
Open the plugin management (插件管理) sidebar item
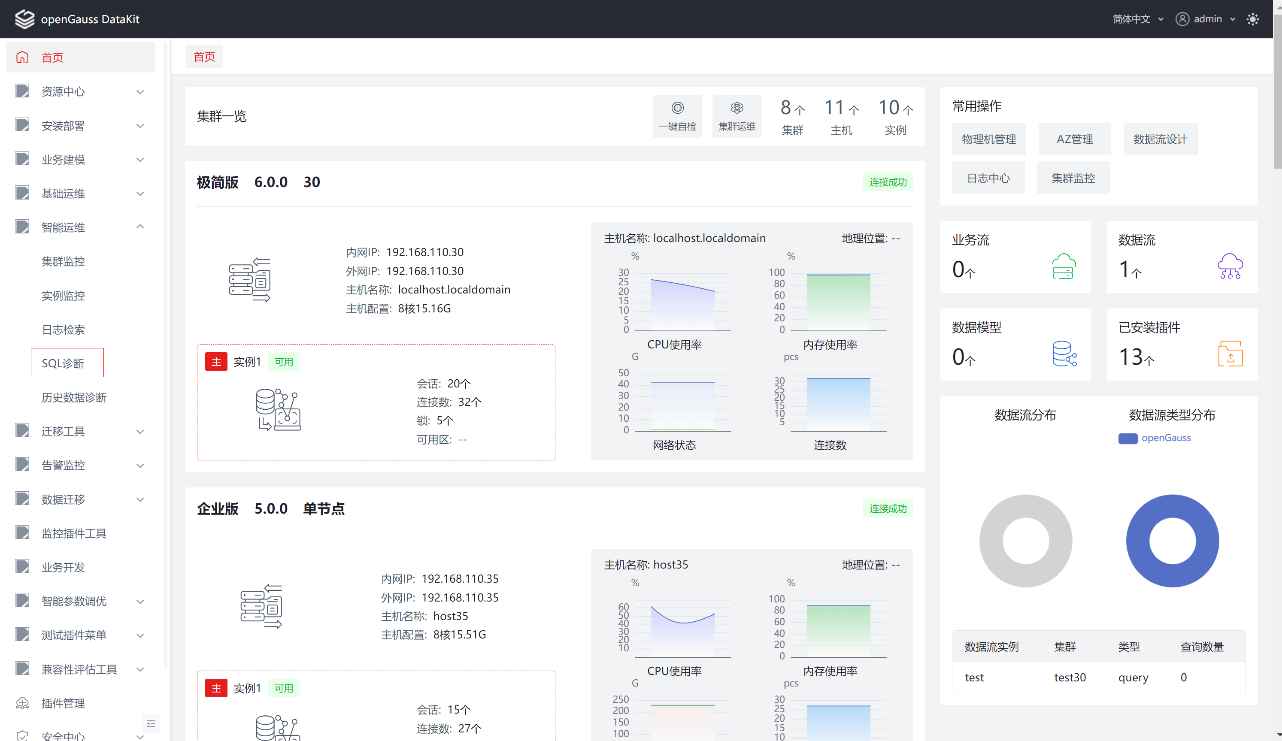point(63,703)
